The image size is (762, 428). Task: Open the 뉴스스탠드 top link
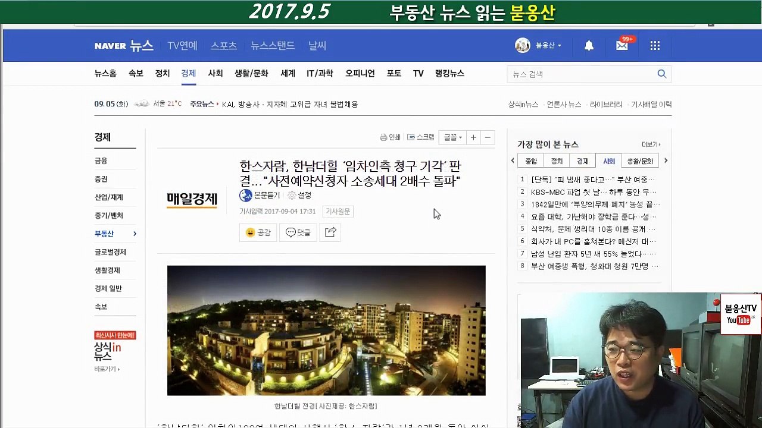[x=273, y=46]
